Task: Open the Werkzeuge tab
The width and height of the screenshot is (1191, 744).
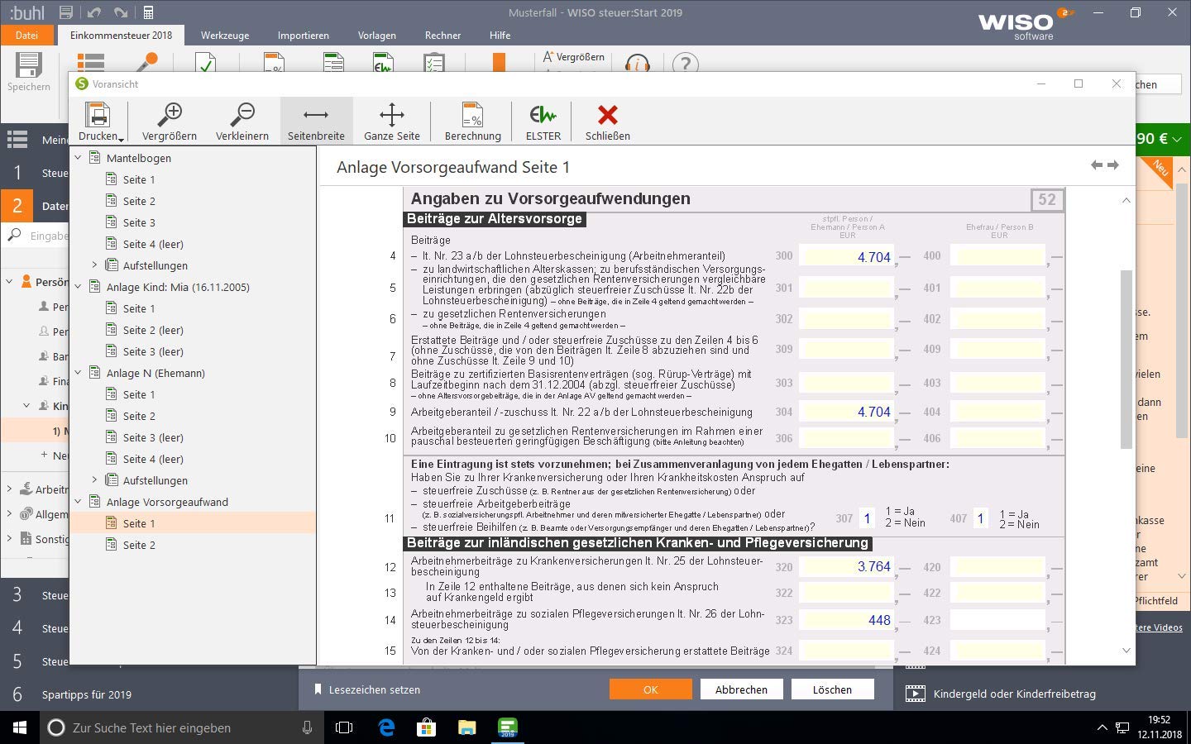Action: [x=225, y=35]
